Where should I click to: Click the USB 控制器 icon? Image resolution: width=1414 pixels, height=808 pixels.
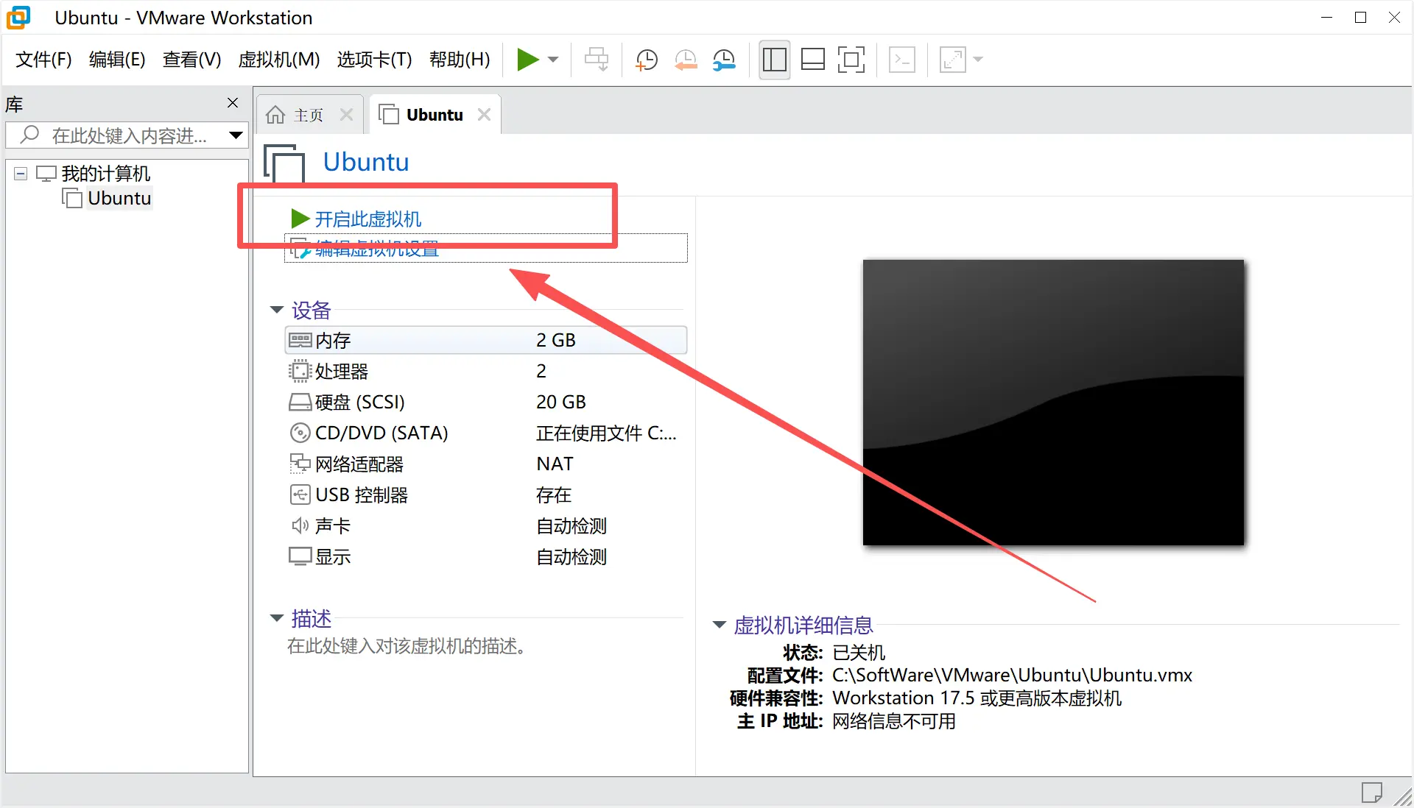(x=300, y=495)
